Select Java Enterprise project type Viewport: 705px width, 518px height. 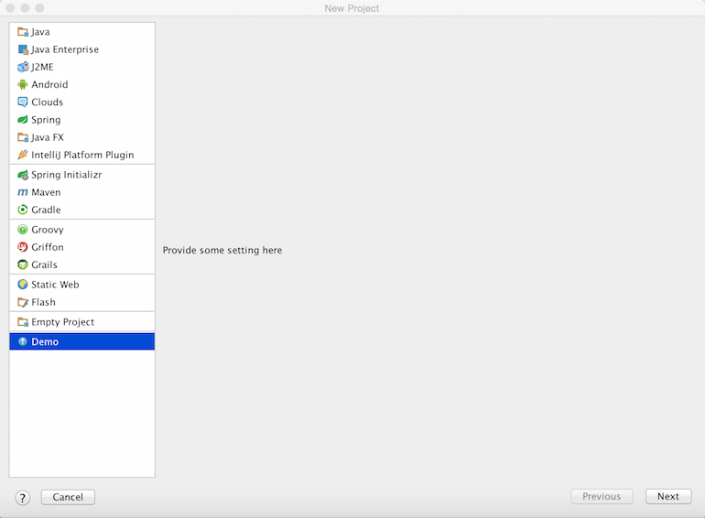pos(64,49)
